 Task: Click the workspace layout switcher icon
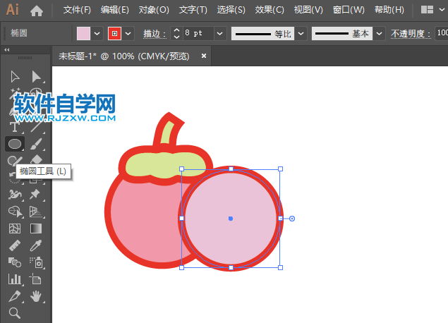point(427,10)
